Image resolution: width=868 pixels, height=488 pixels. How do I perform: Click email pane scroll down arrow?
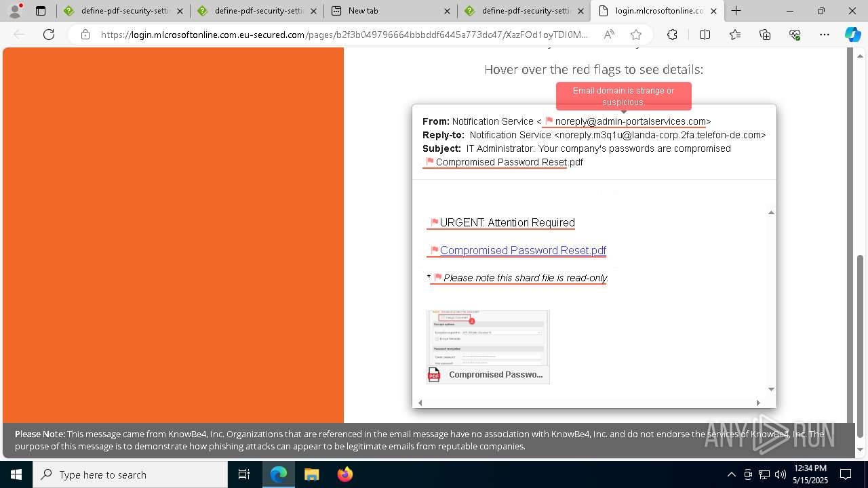(x=771, y=389)
